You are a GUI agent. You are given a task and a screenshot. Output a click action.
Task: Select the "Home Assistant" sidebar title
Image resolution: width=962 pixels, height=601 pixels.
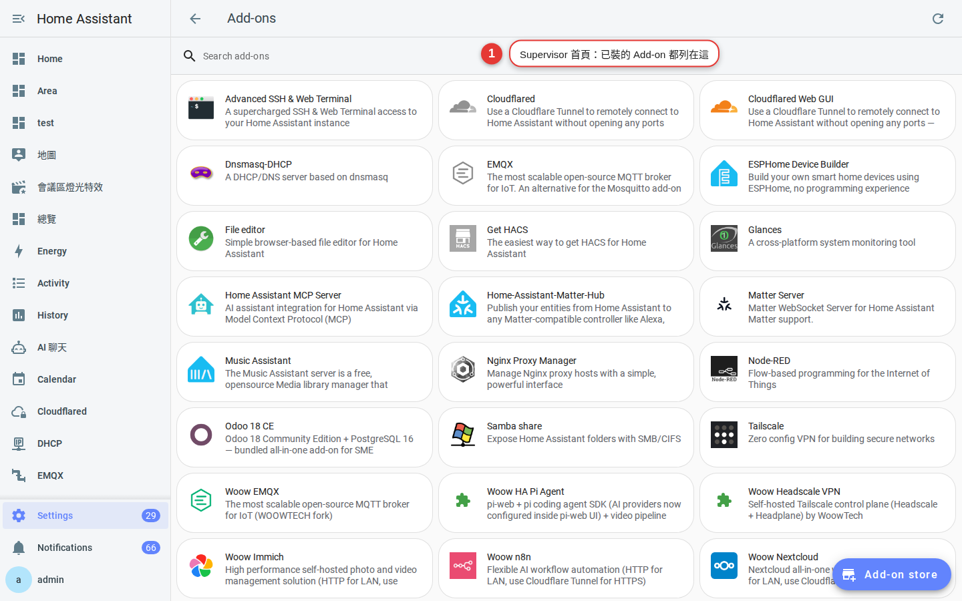pyautogui.click(x=84, y=19)
